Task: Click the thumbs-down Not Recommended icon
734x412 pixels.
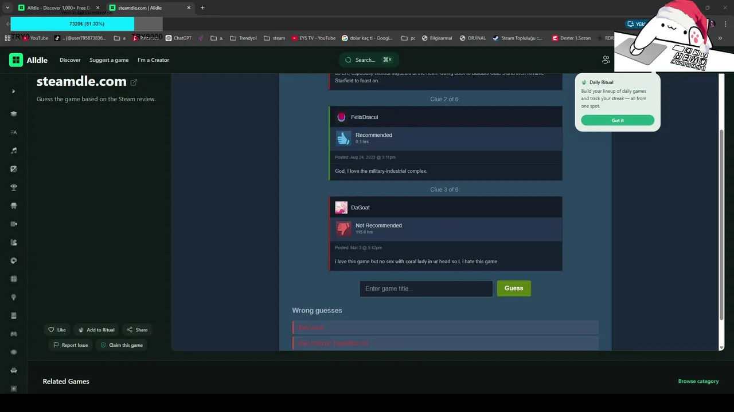Action: [x=343, y=228]
